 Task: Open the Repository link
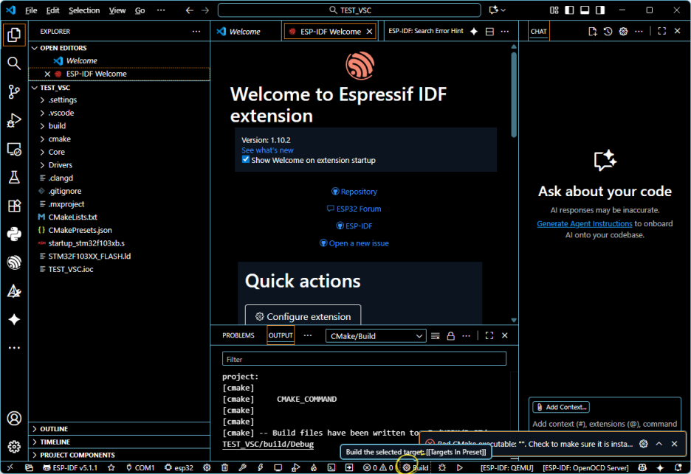coord(354,192)
